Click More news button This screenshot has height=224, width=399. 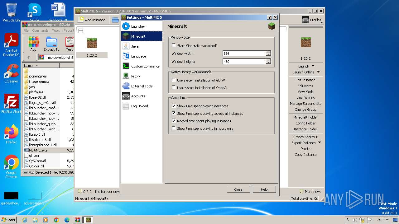(x=310, y=192)
